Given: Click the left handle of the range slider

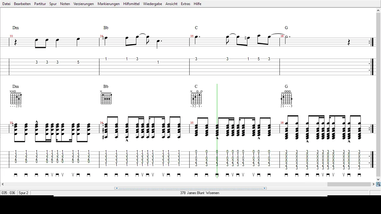Looking at the screenshot, I should coord(117,188).
